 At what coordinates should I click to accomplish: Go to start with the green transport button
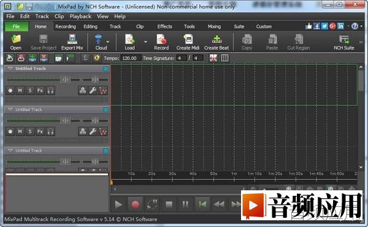(202, 204)
